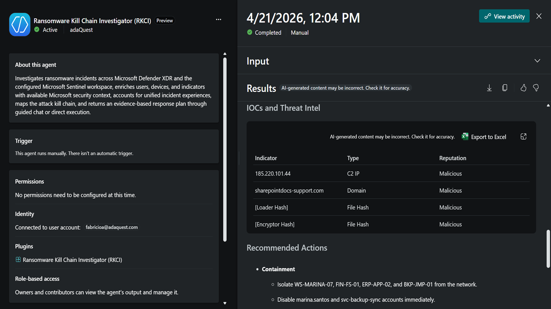551x309 pixels.
Task: Click the green Active status icon
Action: pos(37,30)
